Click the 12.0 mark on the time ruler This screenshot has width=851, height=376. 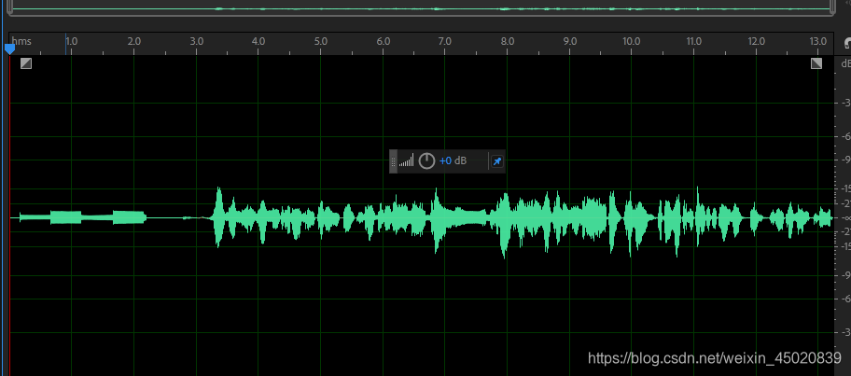click(756, 41)
